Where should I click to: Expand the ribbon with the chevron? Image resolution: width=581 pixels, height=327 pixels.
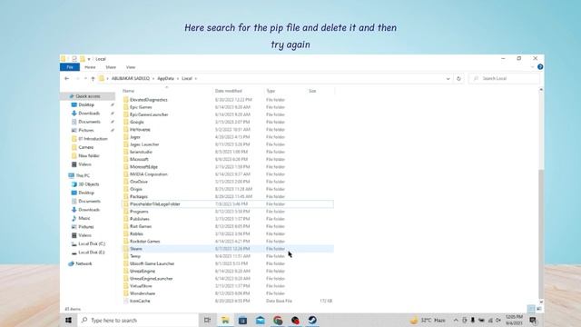533,67
